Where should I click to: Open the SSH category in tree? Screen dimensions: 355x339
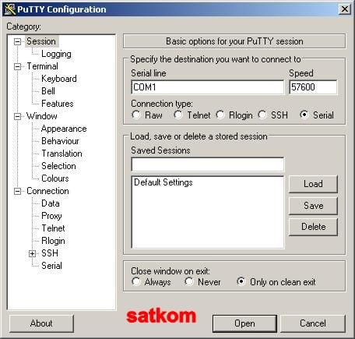point(50,253)
